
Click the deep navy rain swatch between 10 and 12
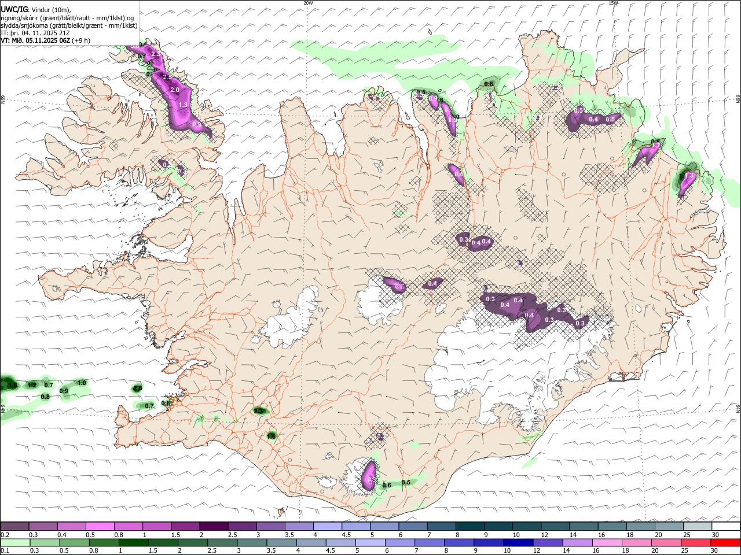[x=519, y=543]
